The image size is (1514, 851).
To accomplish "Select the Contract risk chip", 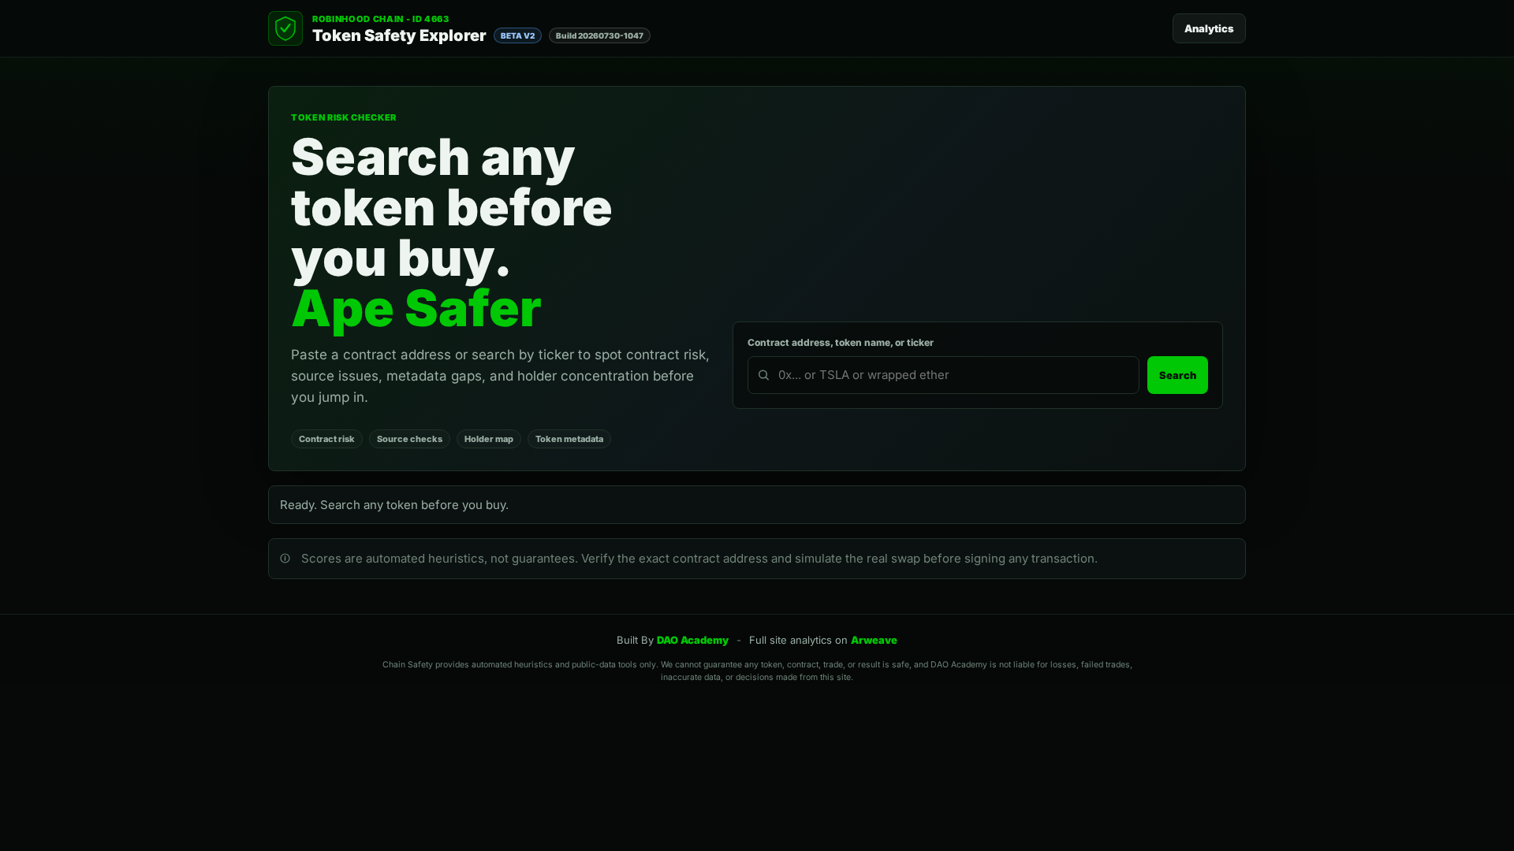I will click(x=326, y=439).
